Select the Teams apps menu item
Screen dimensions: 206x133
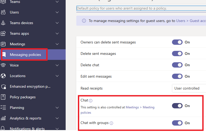[x=33, y=33]
